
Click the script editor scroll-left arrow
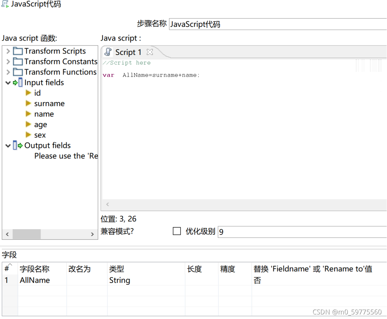[108, 204]
